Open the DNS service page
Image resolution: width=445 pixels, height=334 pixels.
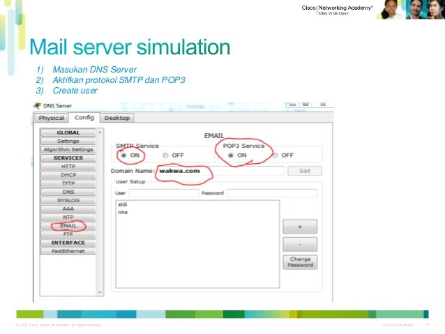tap(68, 192)
